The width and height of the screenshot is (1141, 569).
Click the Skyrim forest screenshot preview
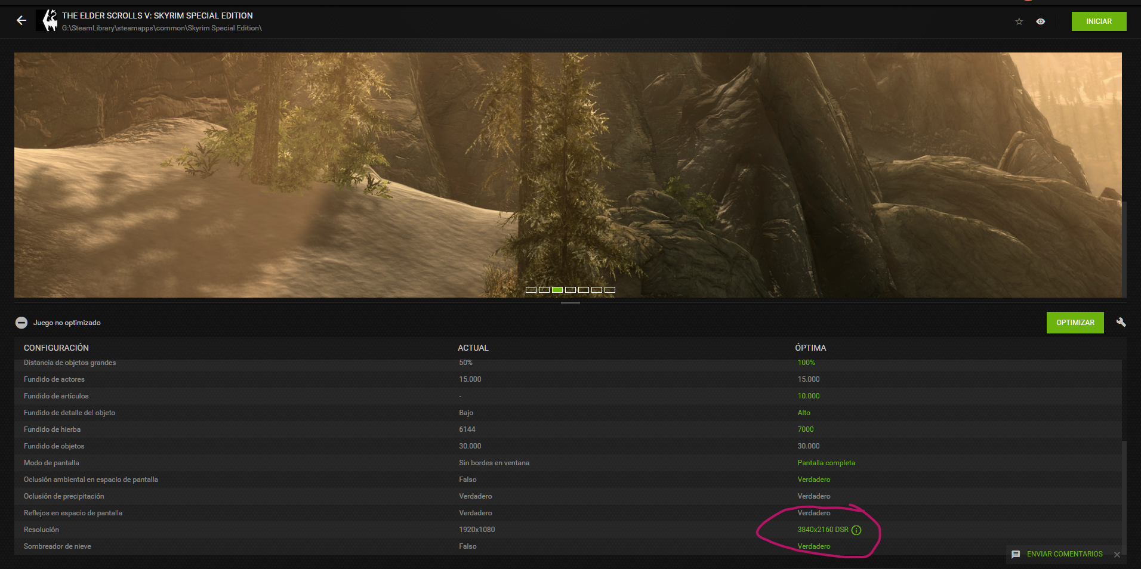pos(568,175)
